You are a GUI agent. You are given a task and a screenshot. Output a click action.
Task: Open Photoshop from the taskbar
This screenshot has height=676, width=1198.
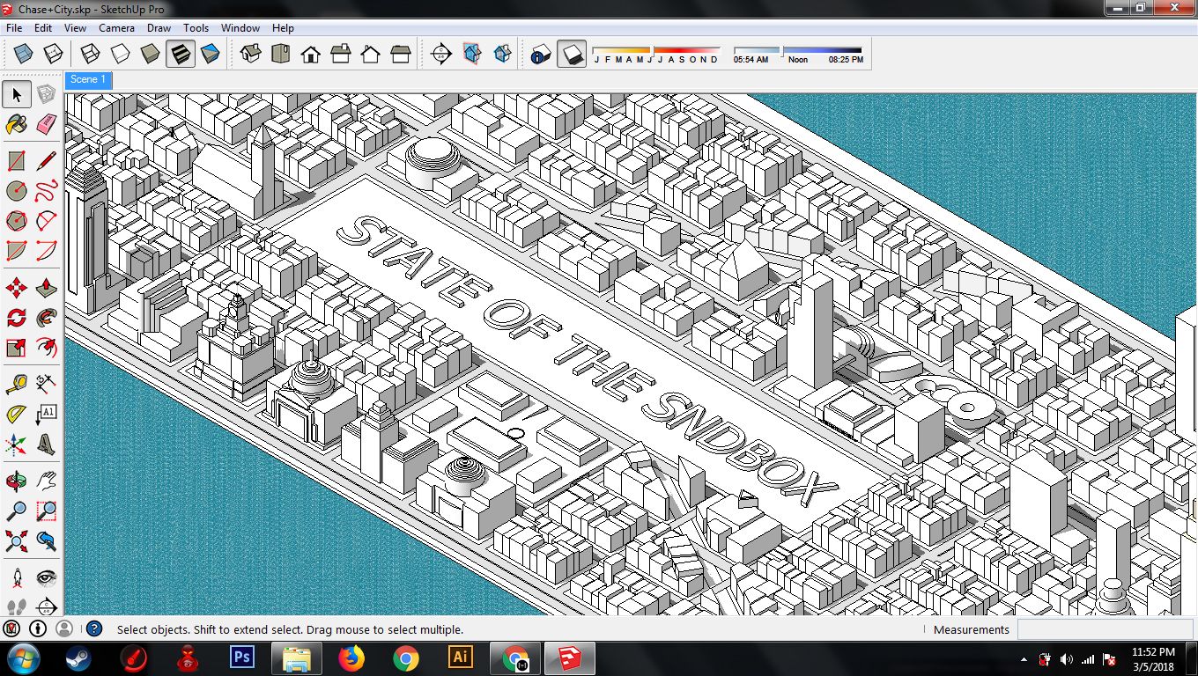click(240, 658)
